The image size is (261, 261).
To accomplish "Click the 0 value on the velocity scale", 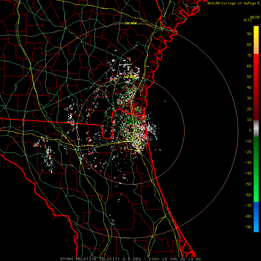I will coord(250,130).
